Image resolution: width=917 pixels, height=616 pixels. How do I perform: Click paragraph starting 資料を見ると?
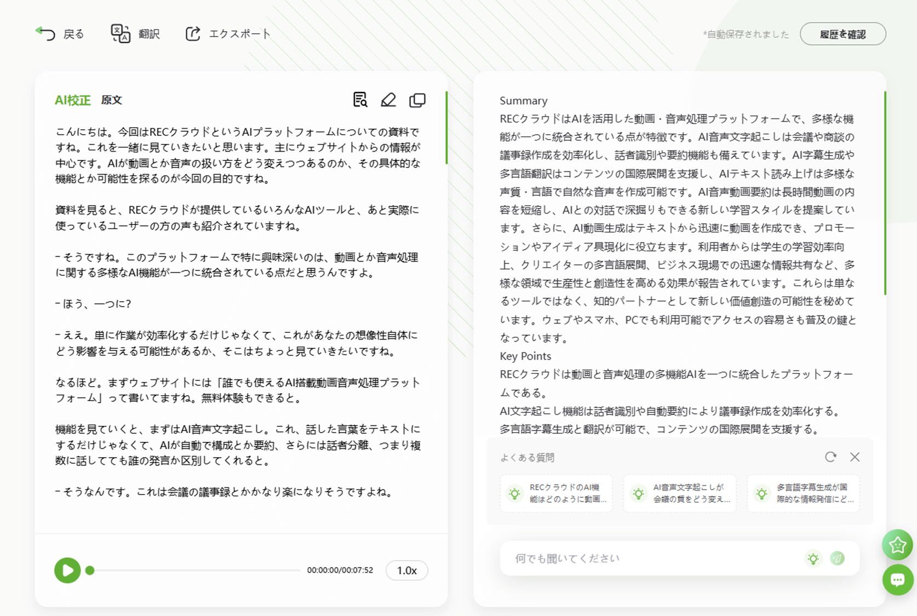[237, 218]
